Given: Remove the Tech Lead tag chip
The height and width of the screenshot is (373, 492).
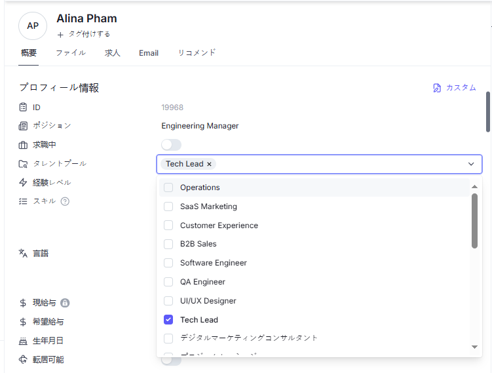Looking at the screenshot, I should point(209,164).
